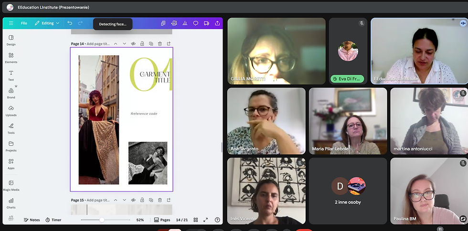This screenshot has height=231, width=468.
Task: Open grid view of all pages
Action: [x=195, y=220]
